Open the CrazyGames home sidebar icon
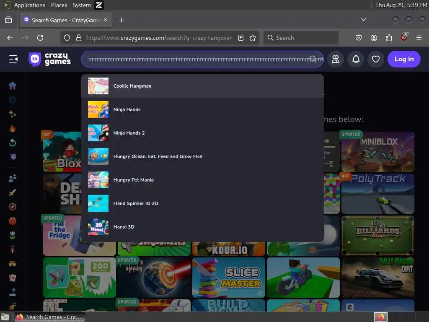This screenshot has width=429, height=322. point(12,86)
